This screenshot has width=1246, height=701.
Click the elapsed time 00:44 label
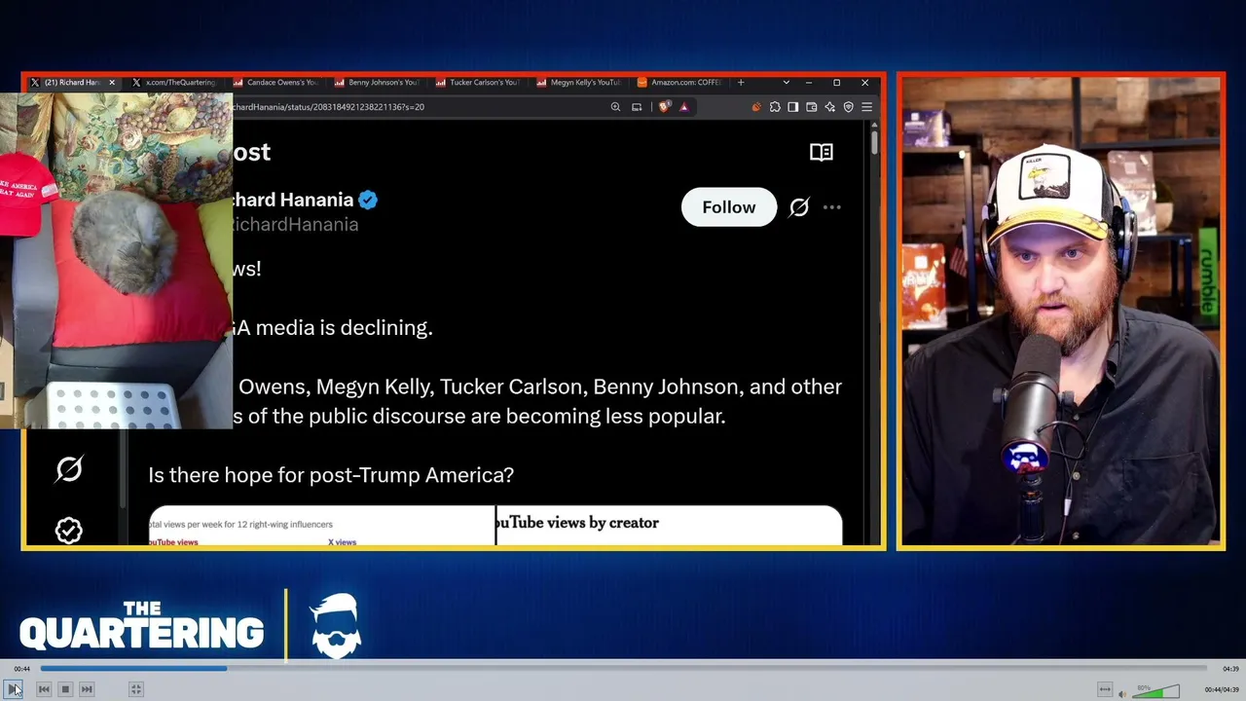click(21, 669)
